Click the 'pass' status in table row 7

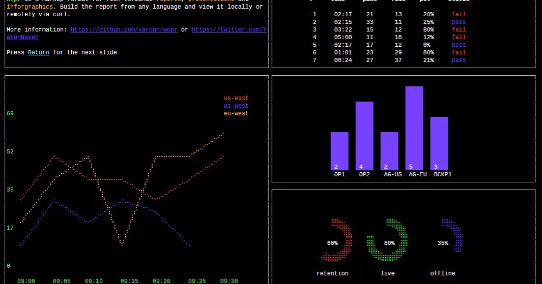pyautogui.click(x=459, y=60)
